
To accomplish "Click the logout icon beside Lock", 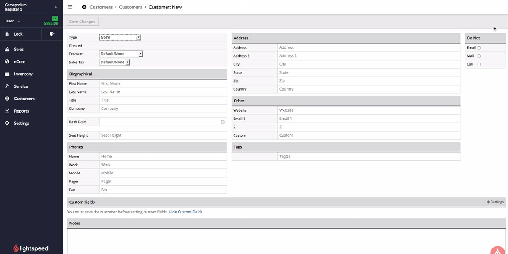I will click(52, 34).
